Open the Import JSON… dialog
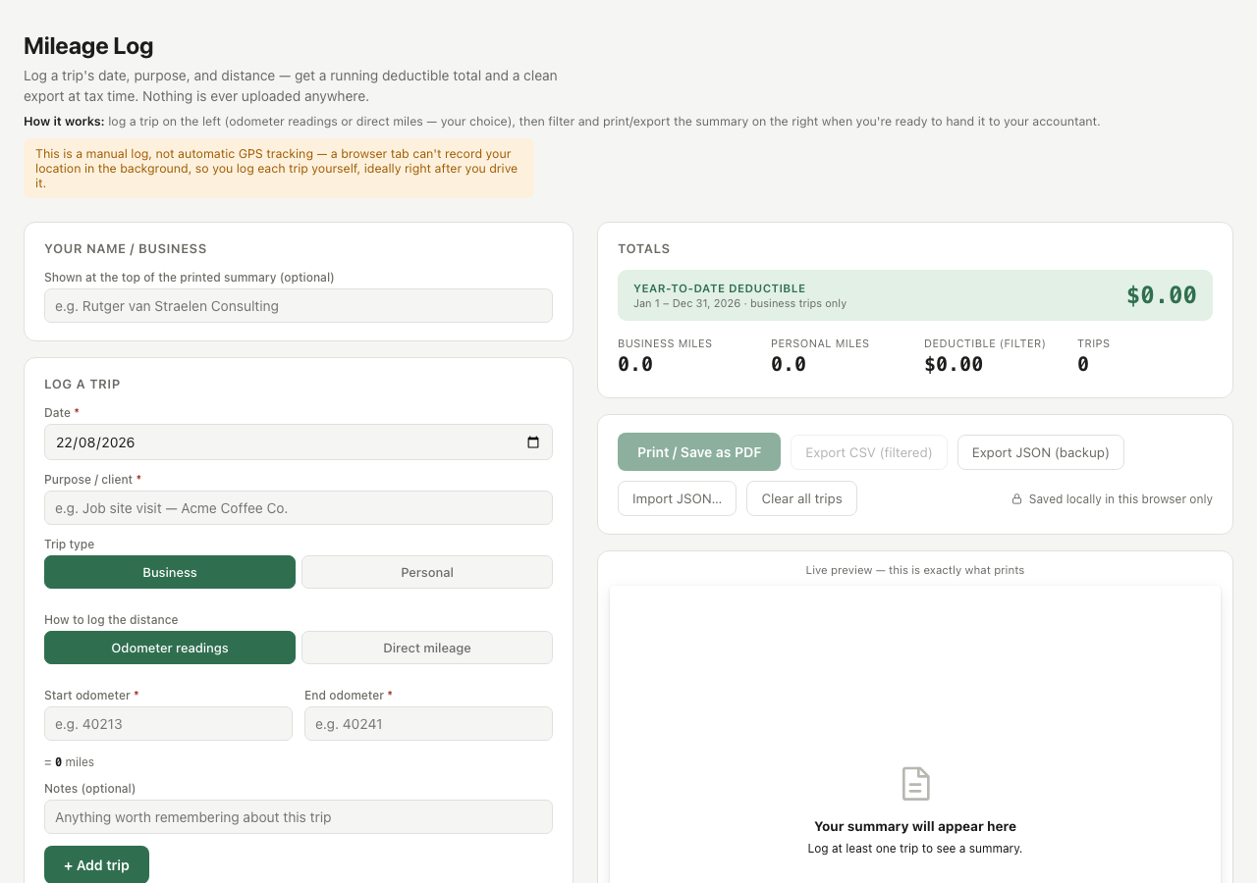 click(677, 498)
